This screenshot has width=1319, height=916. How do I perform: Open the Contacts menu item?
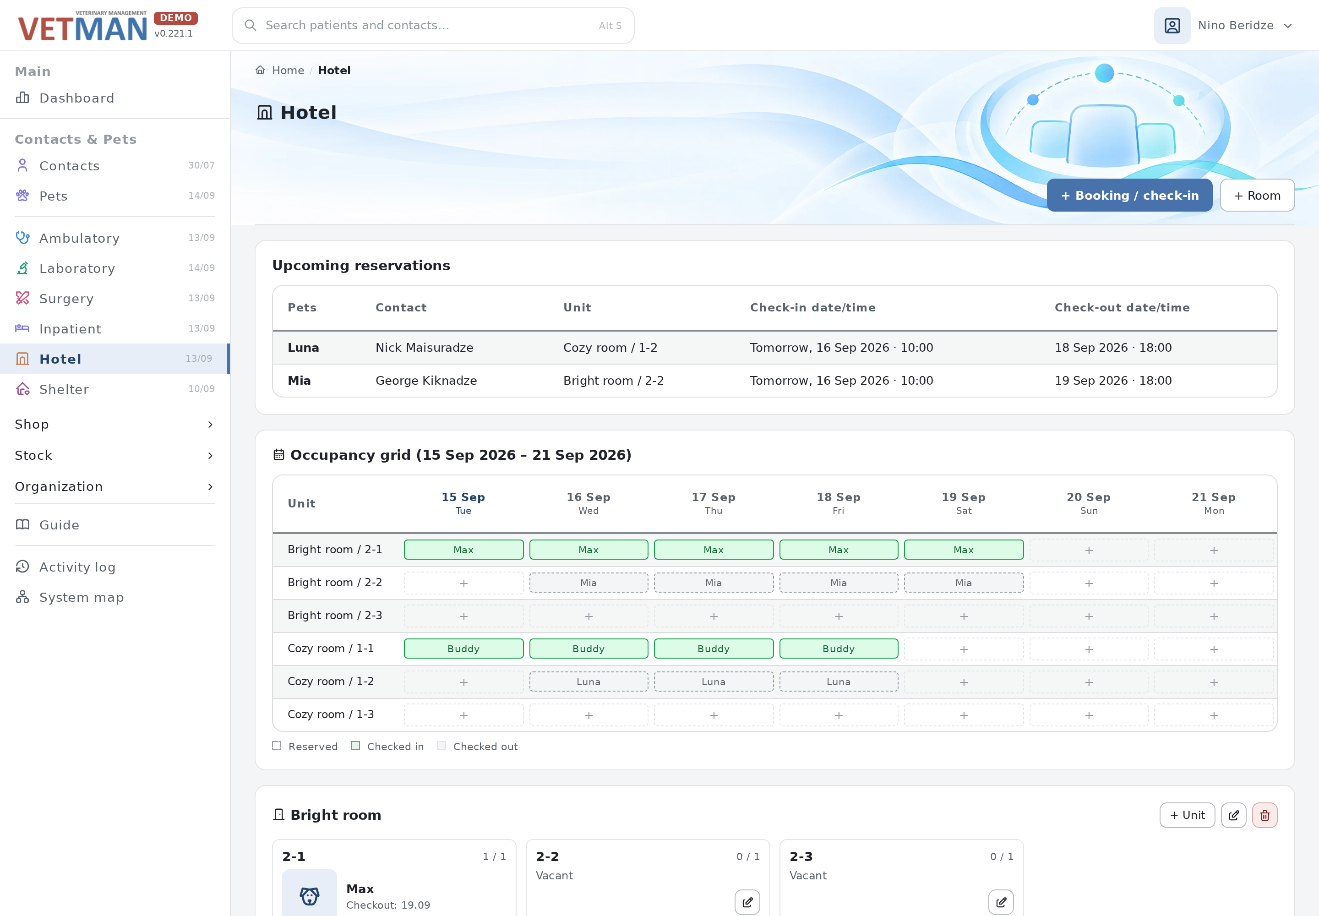(x=115, y=165)
